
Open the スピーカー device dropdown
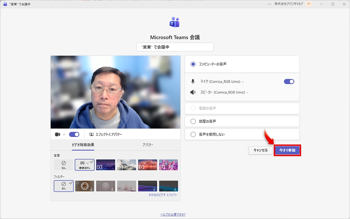(248, 92)
